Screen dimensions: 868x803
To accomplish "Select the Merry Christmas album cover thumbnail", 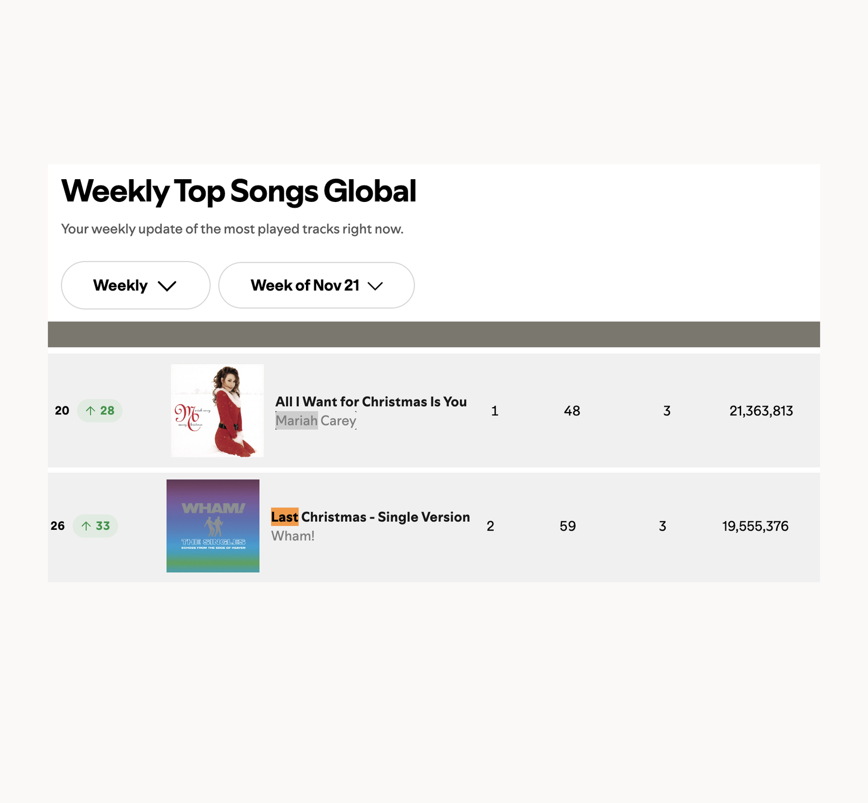I will coord(216,410).
